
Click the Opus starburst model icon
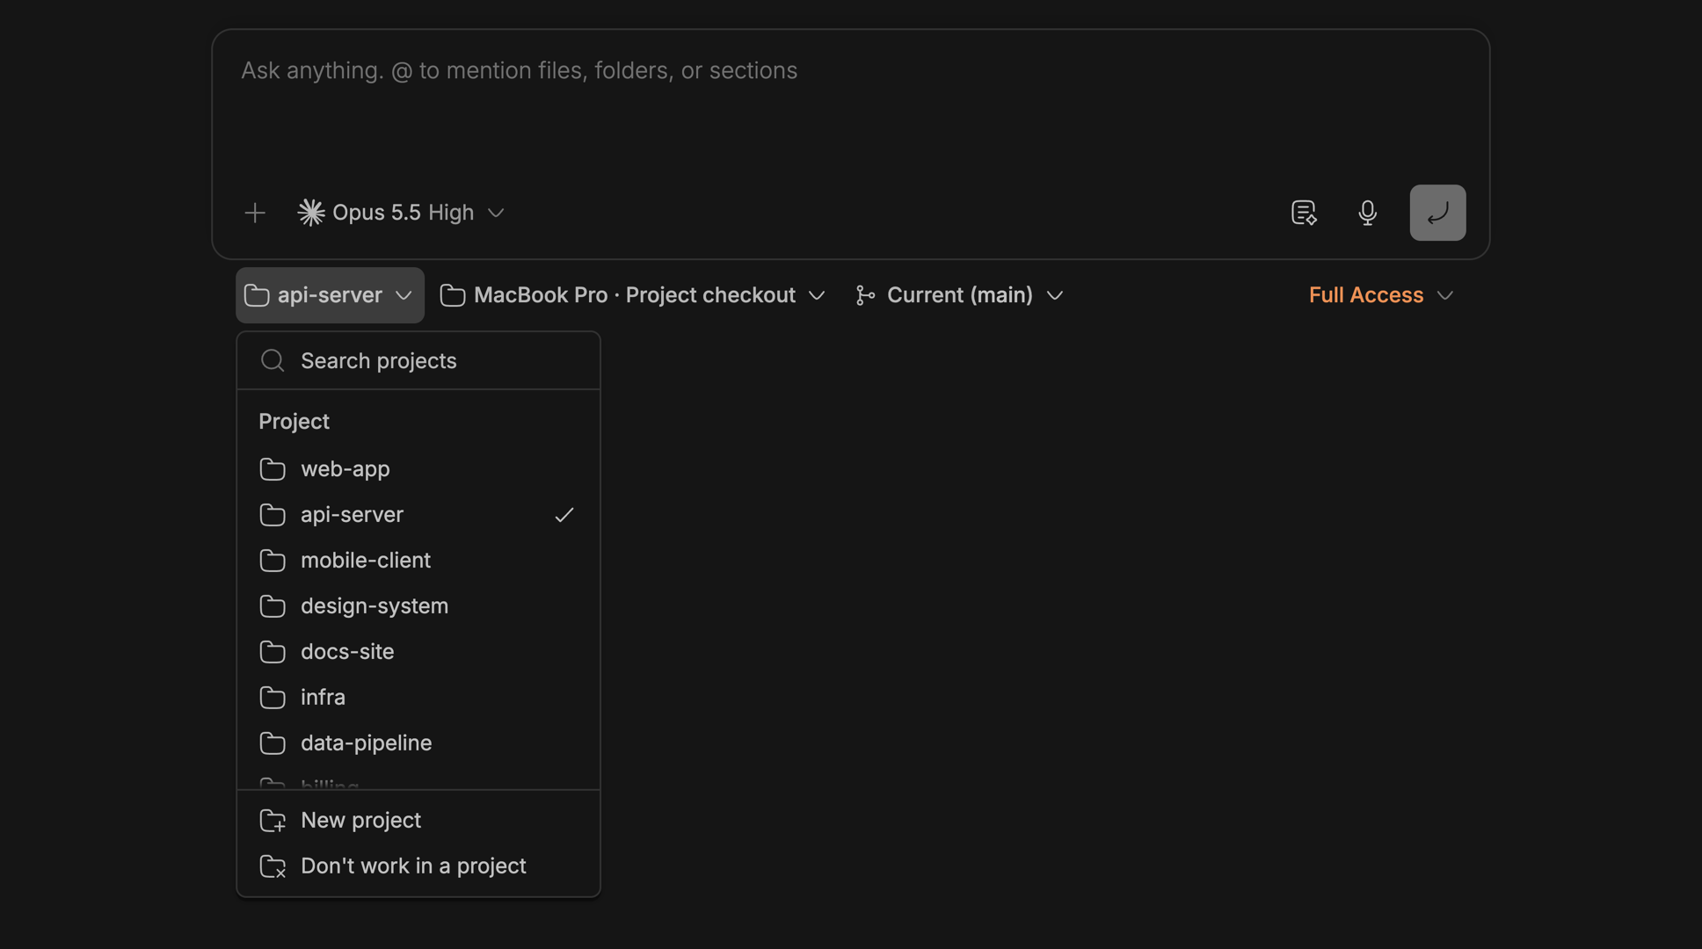point(311,213)
